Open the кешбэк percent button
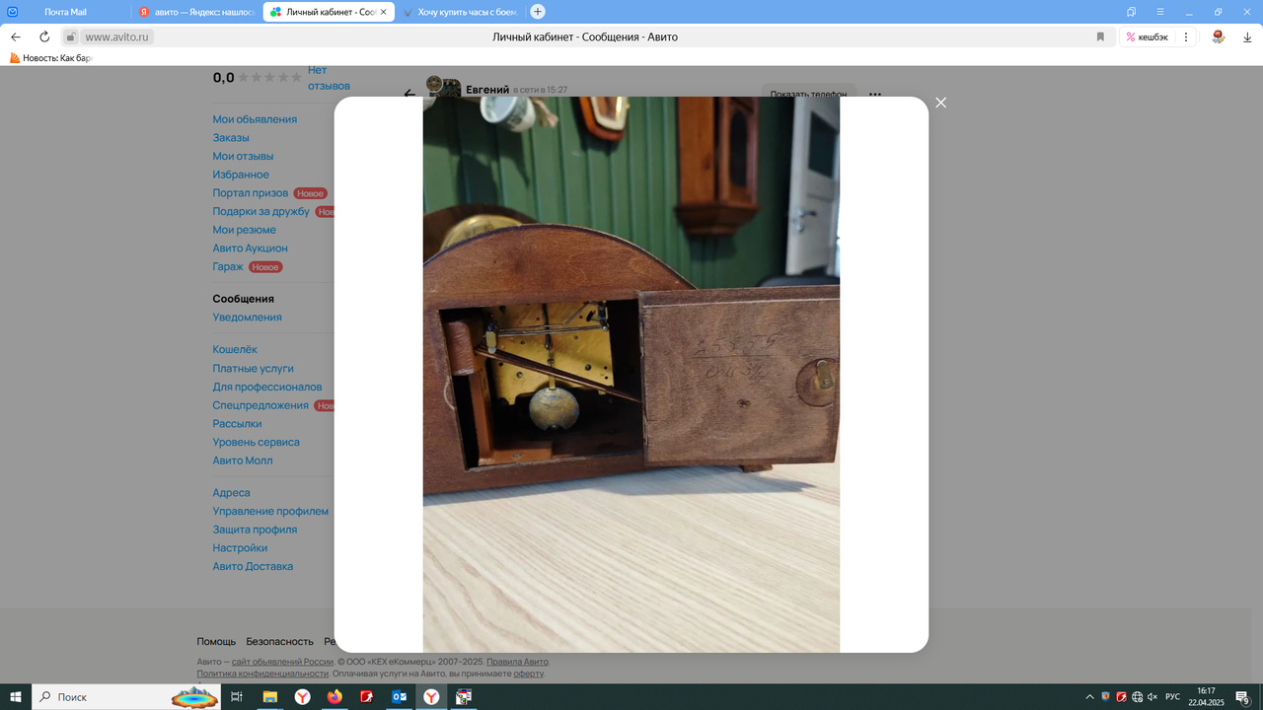Screen dimensions: 1263x710 (x=1147, y=36)
